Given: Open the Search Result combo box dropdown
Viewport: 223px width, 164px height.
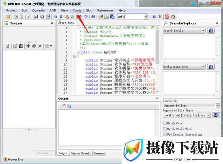Looking at the screenshot, I should click(203, 30).
